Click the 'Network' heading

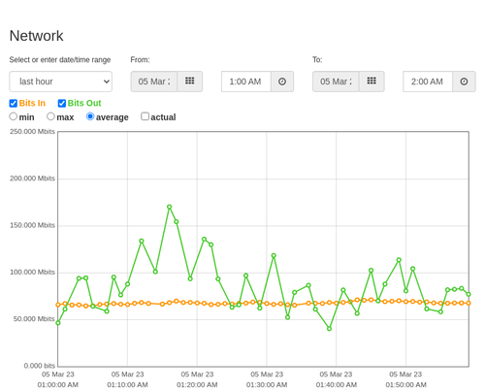click(36, 36)
